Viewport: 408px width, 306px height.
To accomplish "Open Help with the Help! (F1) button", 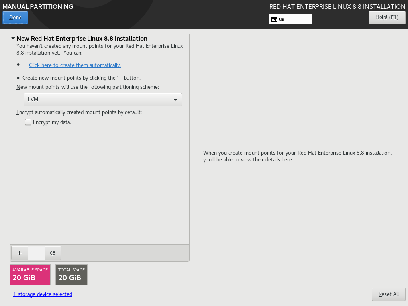I will (387, 18).
